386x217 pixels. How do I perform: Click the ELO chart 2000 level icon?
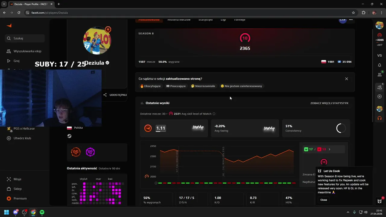pos(147,177)
